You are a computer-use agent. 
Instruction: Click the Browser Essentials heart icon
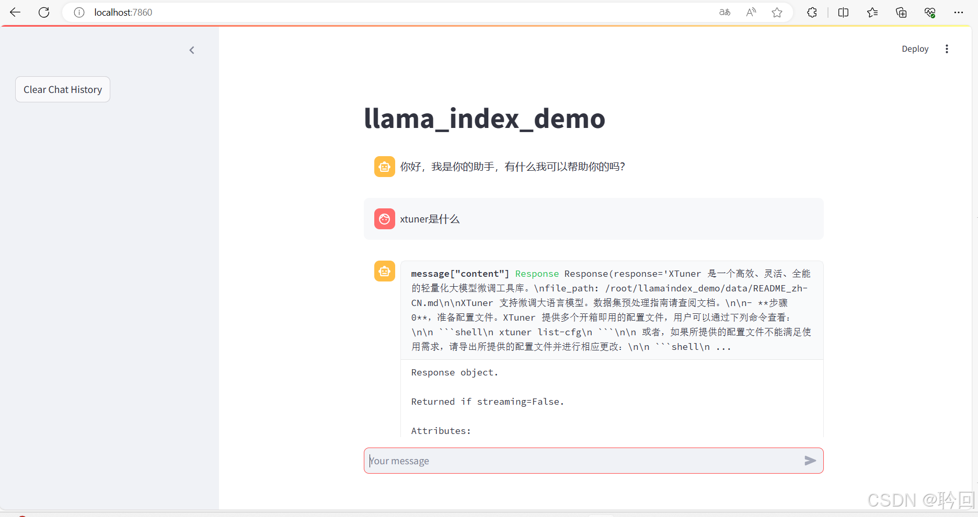coord(930,12)
